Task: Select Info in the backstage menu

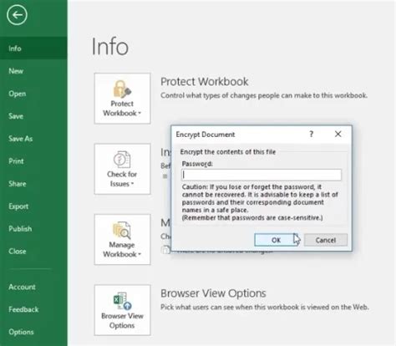Action: [33, 48]
